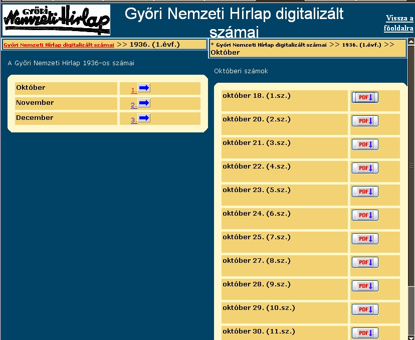The image size is (415, 340).
Task: Click the 1936. (1.évf.) breadcrumb in left pane
Action: 154,45
